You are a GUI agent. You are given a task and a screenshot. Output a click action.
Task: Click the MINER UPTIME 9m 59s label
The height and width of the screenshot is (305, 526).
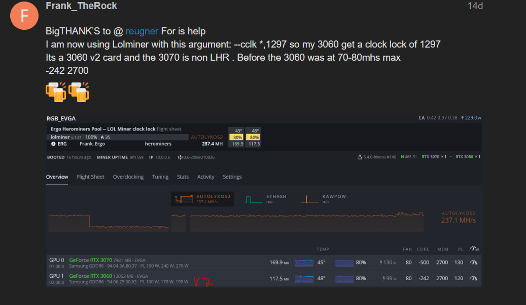tap(120, 157)
